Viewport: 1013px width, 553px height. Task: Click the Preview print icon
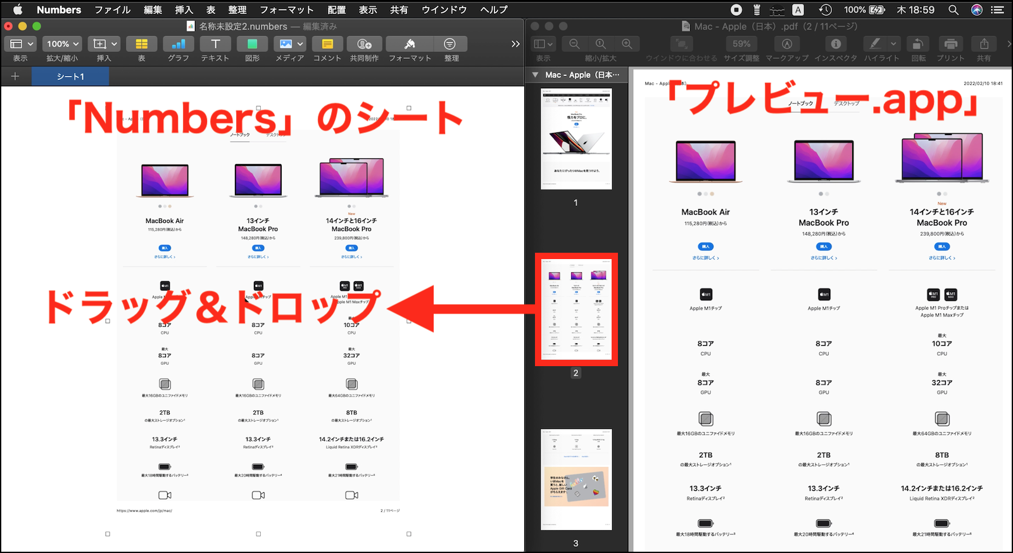pos(950,44)
